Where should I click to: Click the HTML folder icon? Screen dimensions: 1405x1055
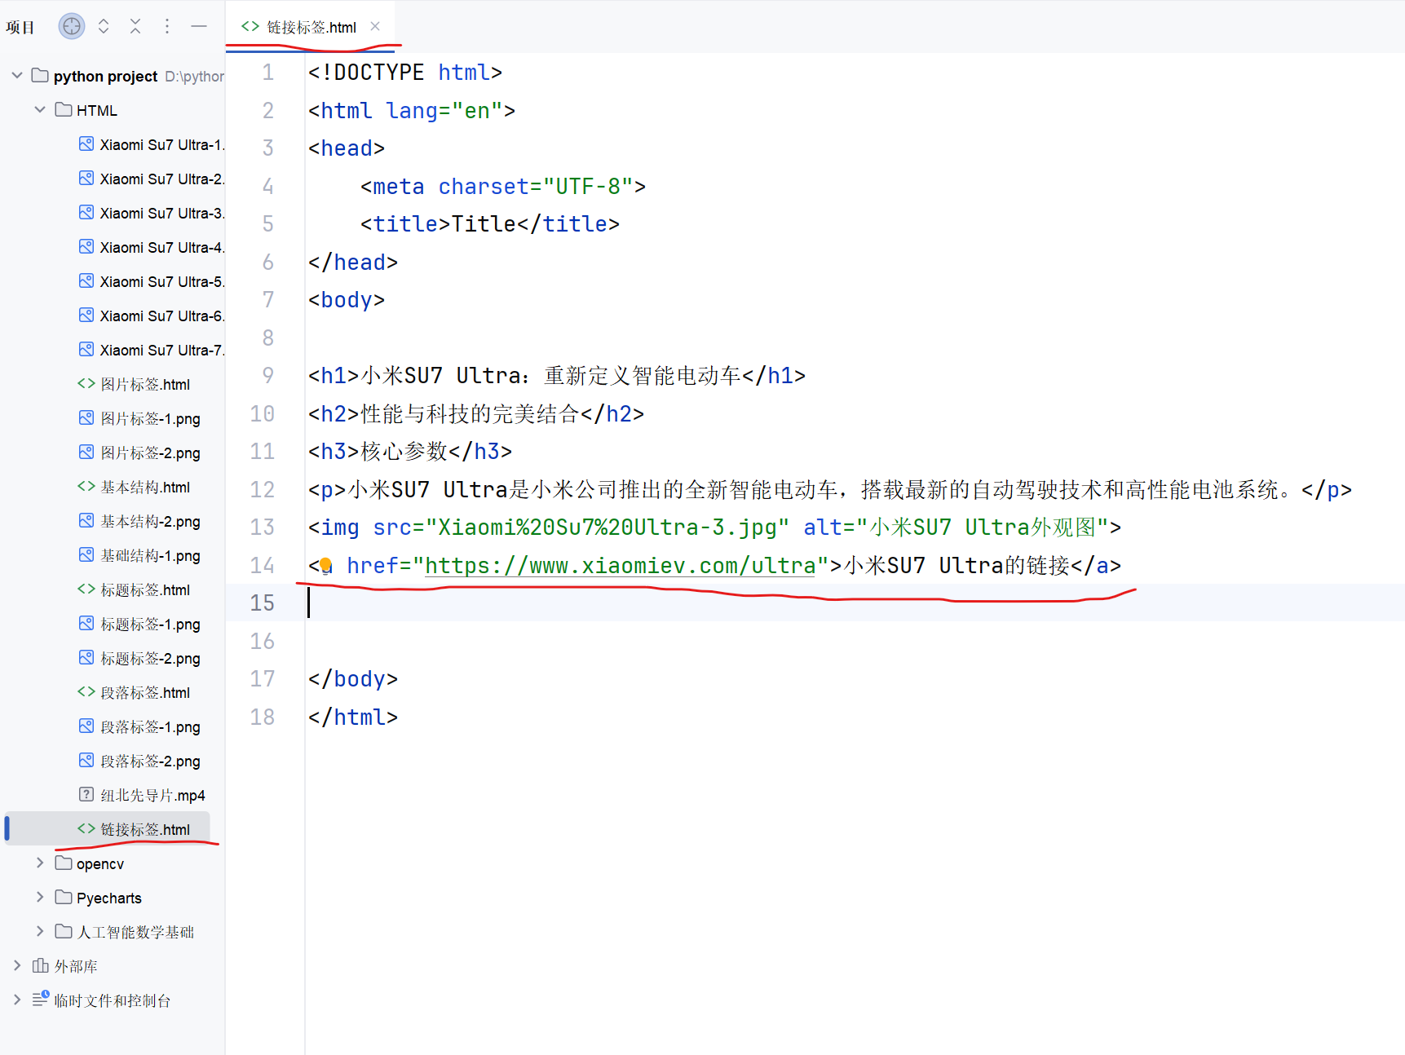[x=64, y=109]
